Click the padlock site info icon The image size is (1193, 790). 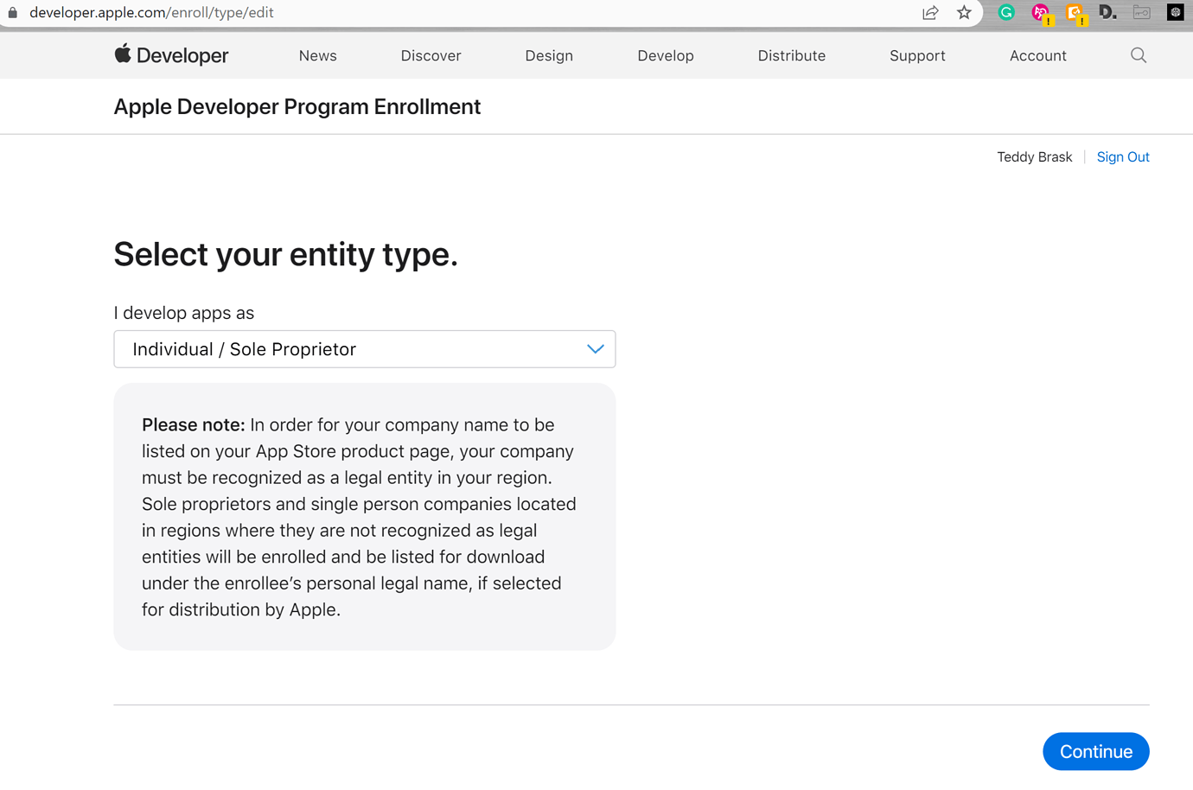coord(13,12)
